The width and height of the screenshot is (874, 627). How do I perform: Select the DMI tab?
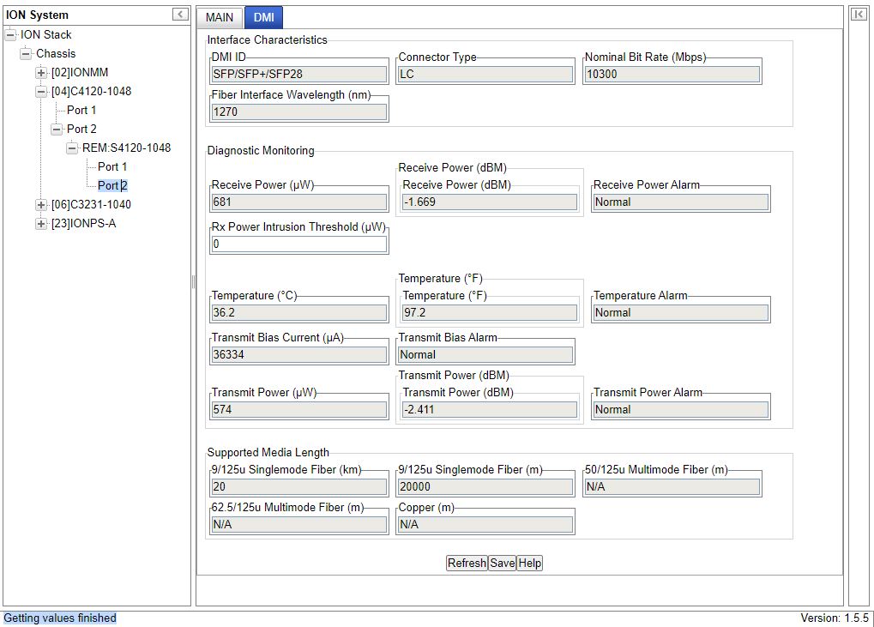coord(263,17)
